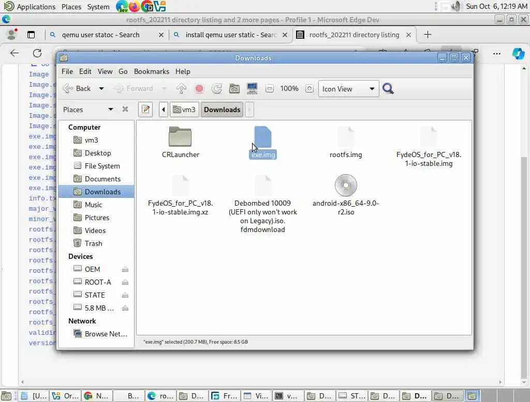Viewport: 530px width, 402px height.
Task: Refresh the Edge page
Action: click(37, 53)
